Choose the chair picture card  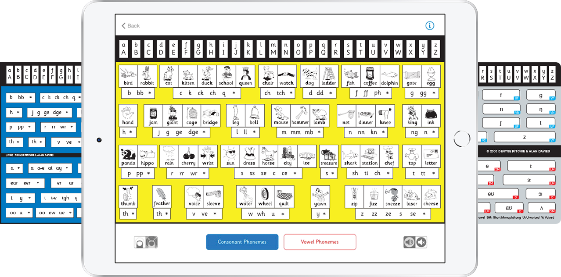268,76
